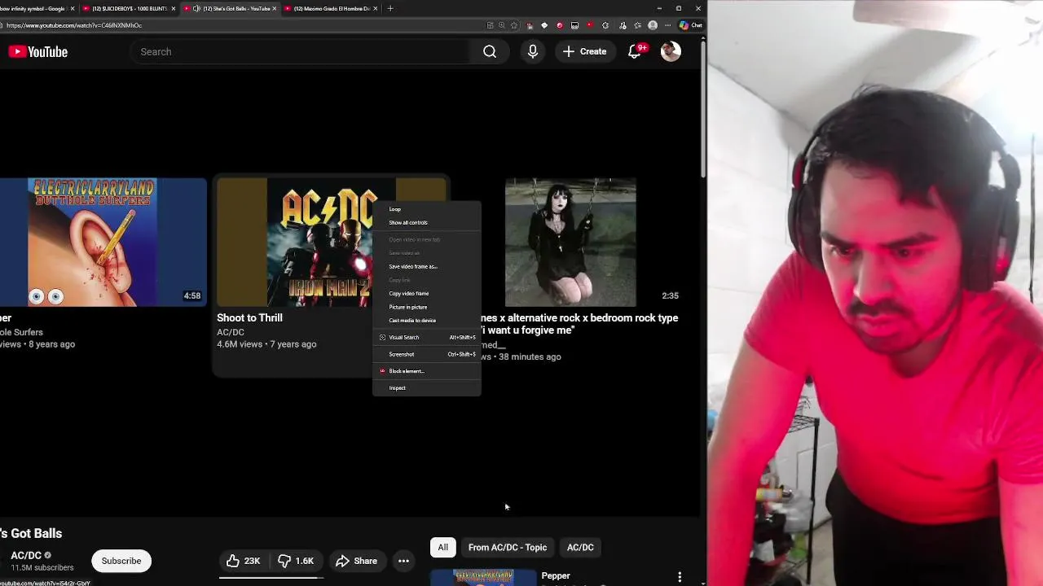1043x586 pixels.
Task: Open new browser tab with plus button
Action: pos(390,8)
